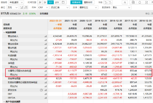Viewport: 153px width, 103px height.
Task: Click the 财务摘要 label
Action: pyautogui.click(x=44, y=13)
